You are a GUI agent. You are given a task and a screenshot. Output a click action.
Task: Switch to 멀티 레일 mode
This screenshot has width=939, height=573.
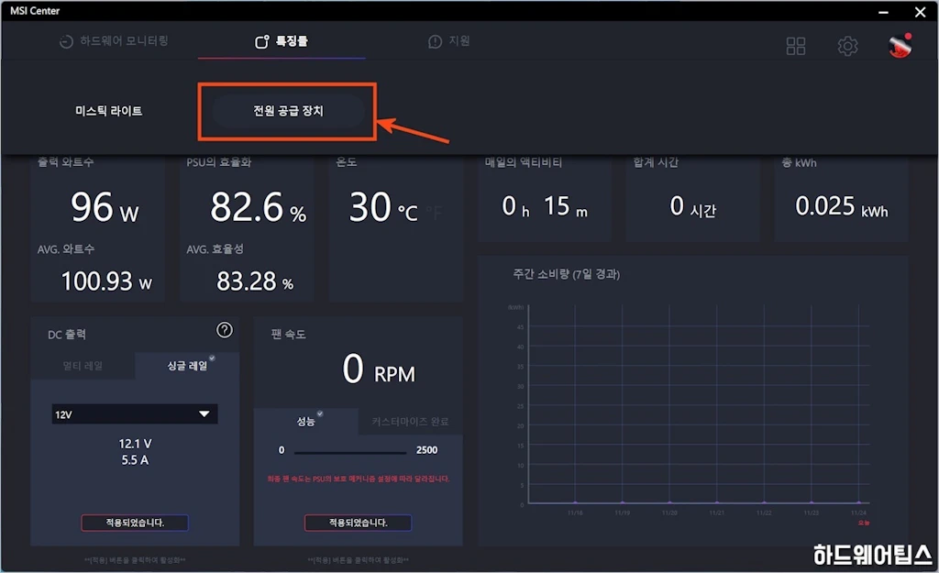click(83, 365)
